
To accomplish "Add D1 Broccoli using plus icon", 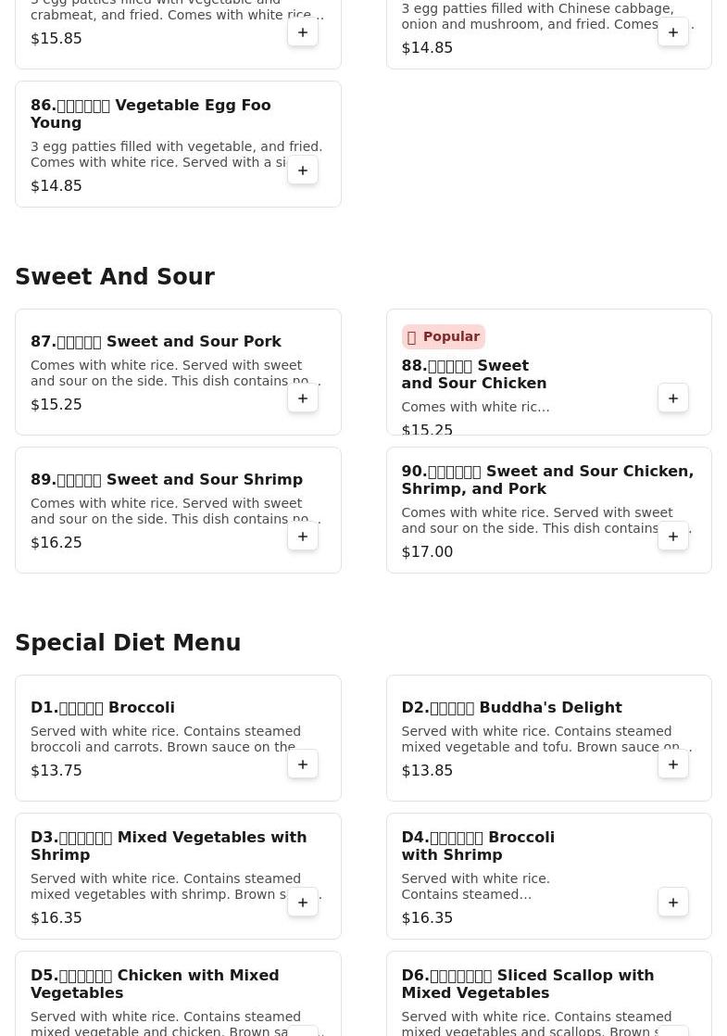I will tap(303, 764).
